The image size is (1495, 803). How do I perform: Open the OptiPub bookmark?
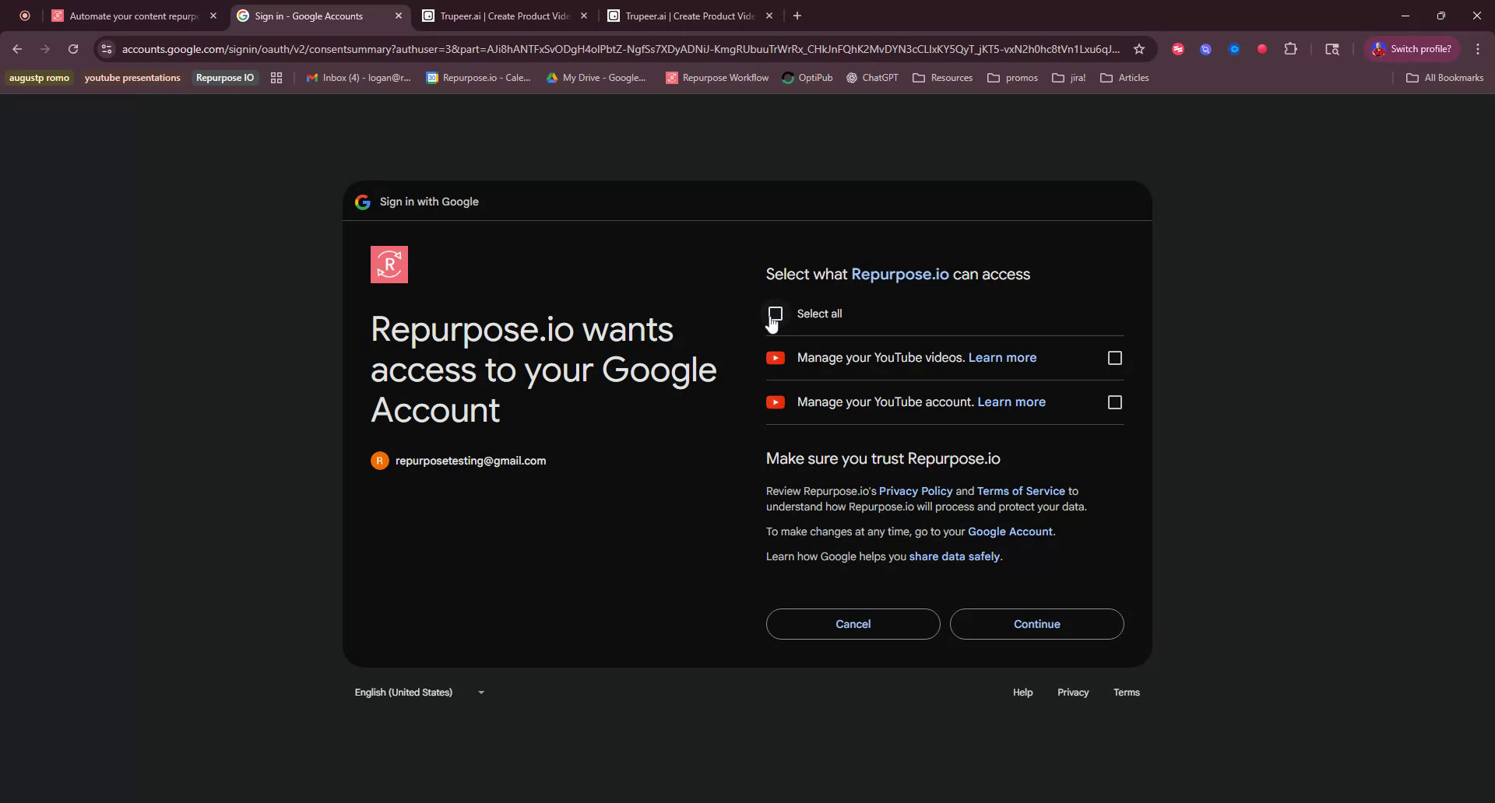click(x=807, y=78)
